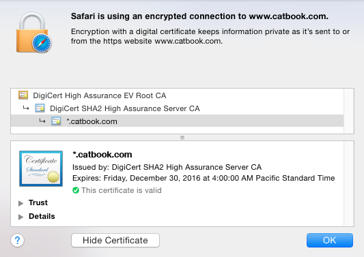Click the Hide Certificate button
Image resolution: width=364 pixels, height=257 pixels.
tap(115, 241)
